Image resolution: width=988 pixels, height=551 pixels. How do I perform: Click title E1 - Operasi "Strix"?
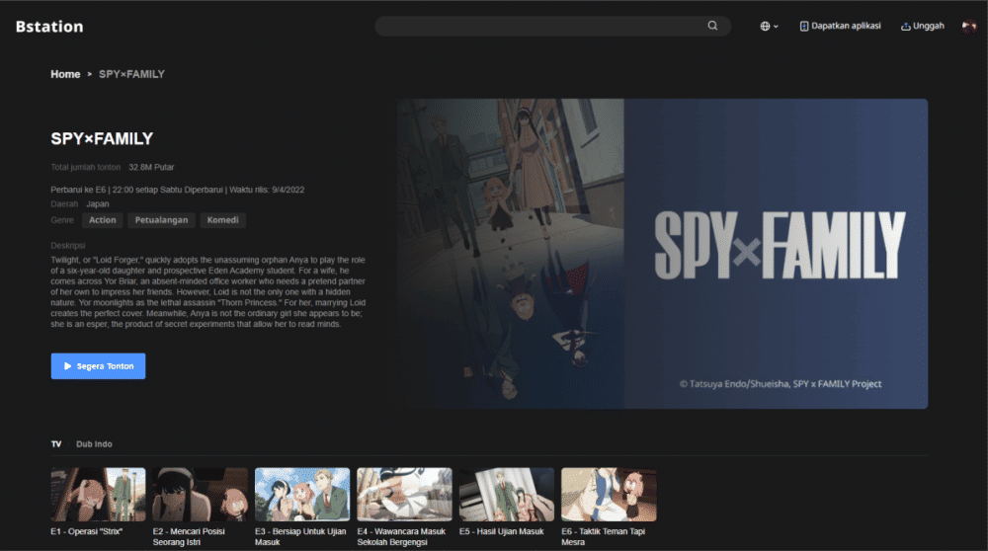coord(86,531)
